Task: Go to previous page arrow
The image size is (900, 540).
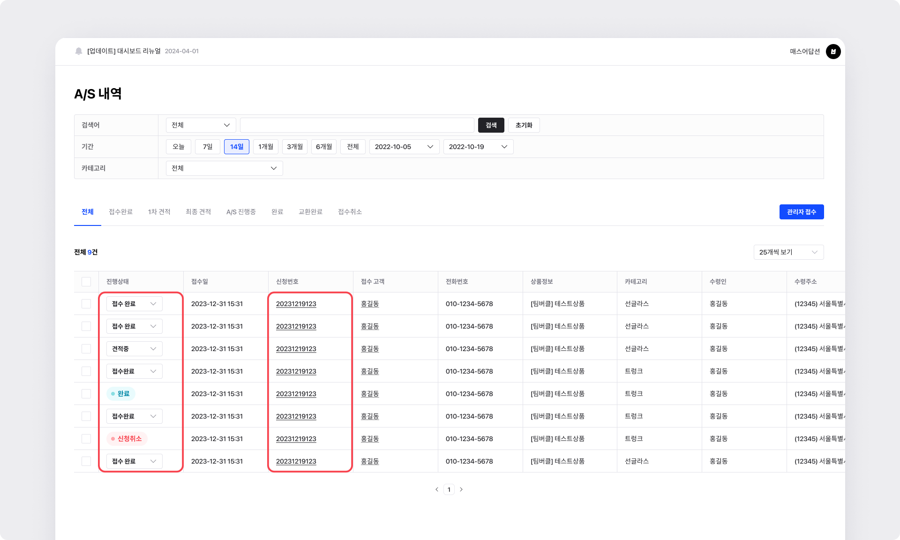Action: [x=437, y=489]
